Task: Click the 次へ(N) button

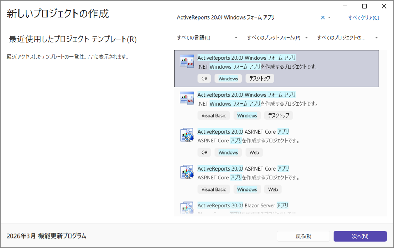Action: [x=360, y=236]
